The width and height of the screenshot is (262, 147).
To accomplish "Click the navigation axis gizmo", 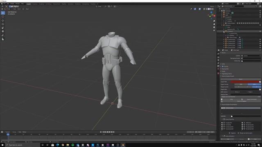I will pos(212,15).
